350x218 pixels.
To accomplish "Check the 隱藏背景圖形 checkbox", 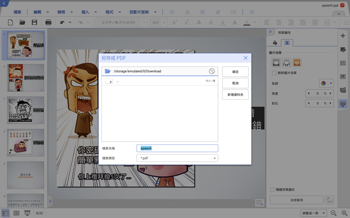I will pos(272,190).
